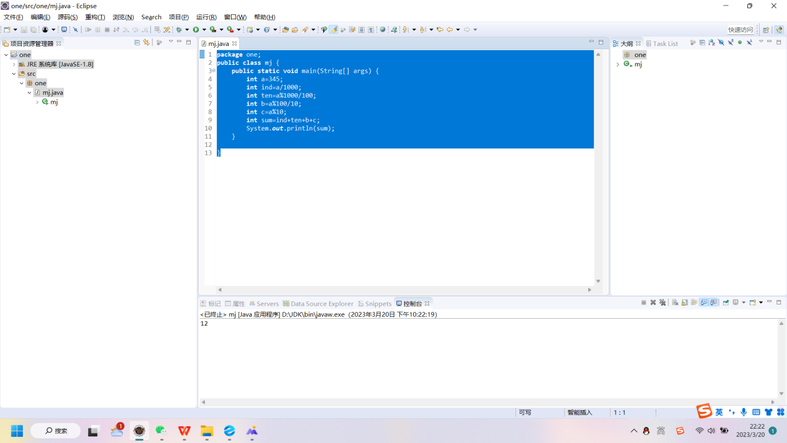Toggle Hide Fields in outline panel
This screenshot has width=787, height=443.
(721, 43)
